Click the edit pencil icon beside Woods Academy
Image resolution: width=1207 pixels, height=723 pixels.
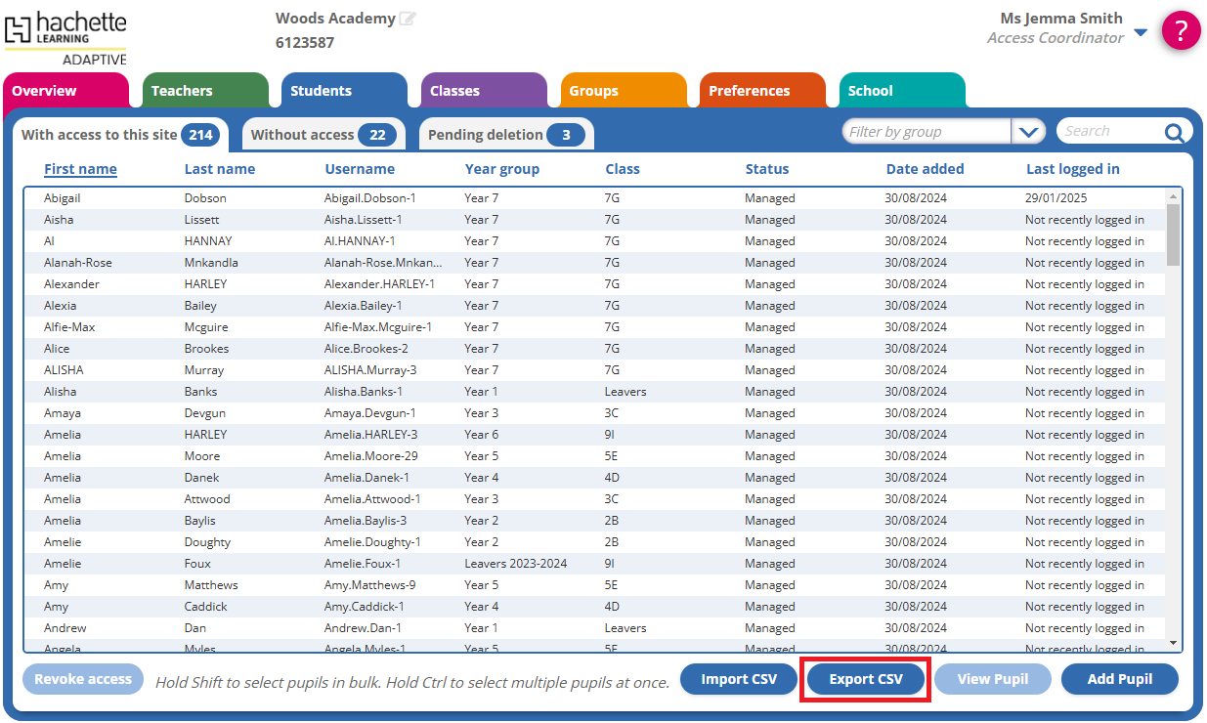408,19
